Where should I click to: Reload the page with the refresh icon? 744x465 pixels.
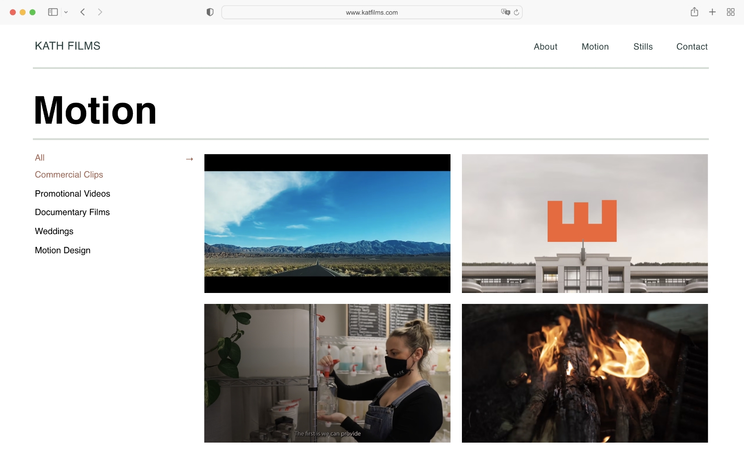pos(516,12)
